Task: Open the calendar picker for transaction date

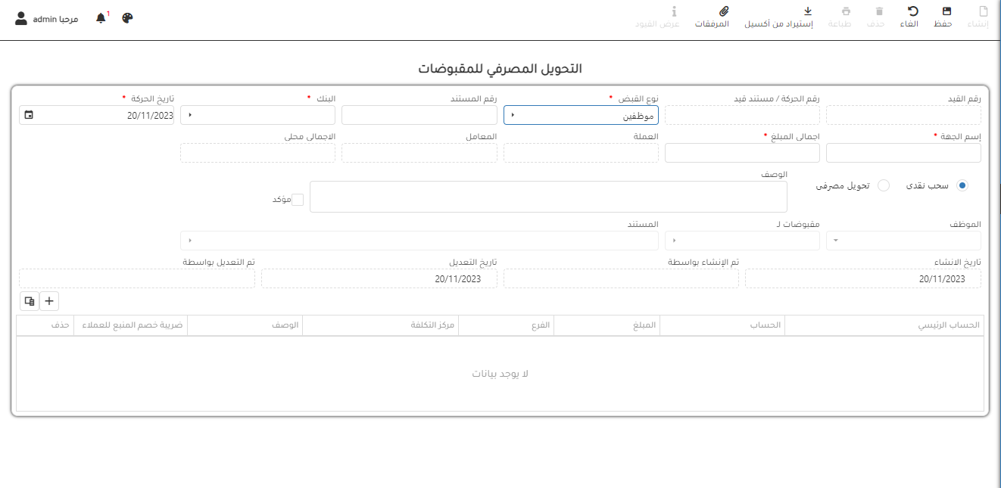Action: pyautogui.click(x=29, y=115)
